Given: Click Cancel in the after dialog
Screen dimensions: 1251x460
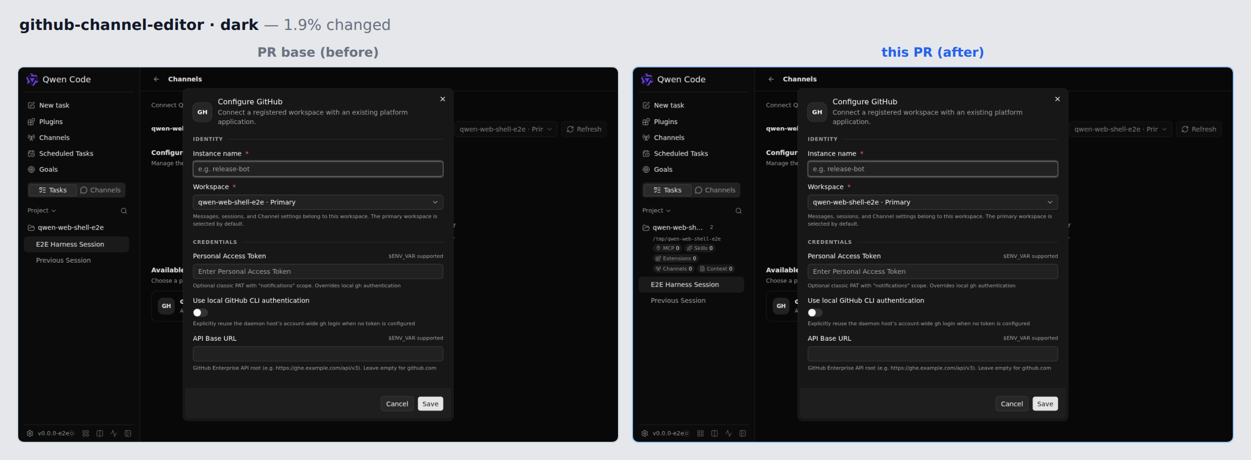Looking at the screenshot, I should tap(1012, 404).
